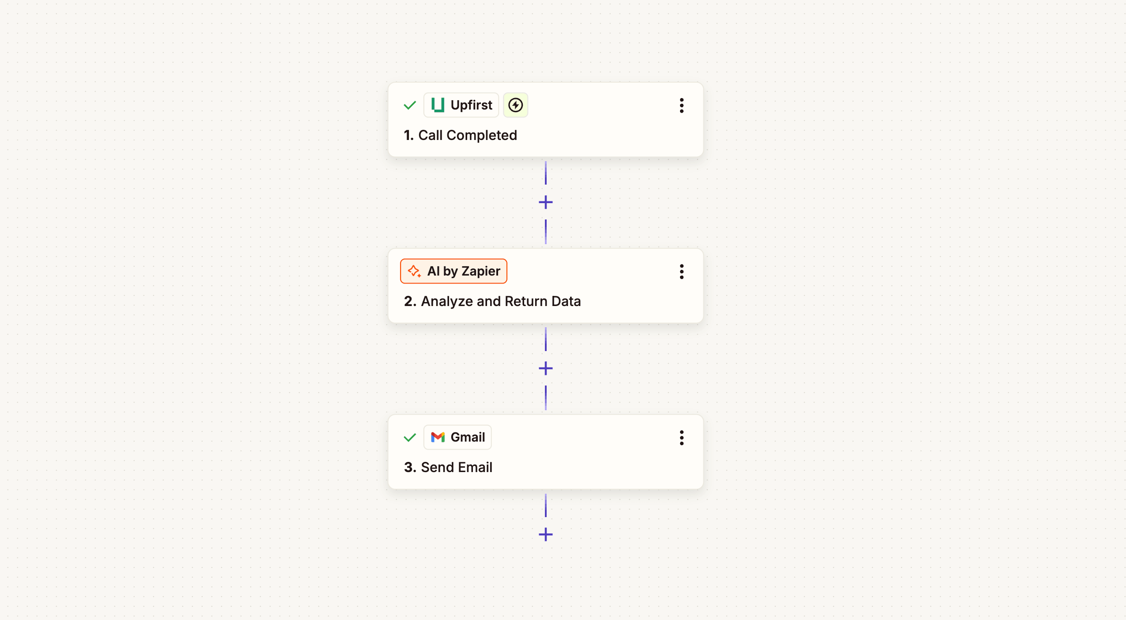Click the green checkmark on Call Completed step

coord(409,105)
